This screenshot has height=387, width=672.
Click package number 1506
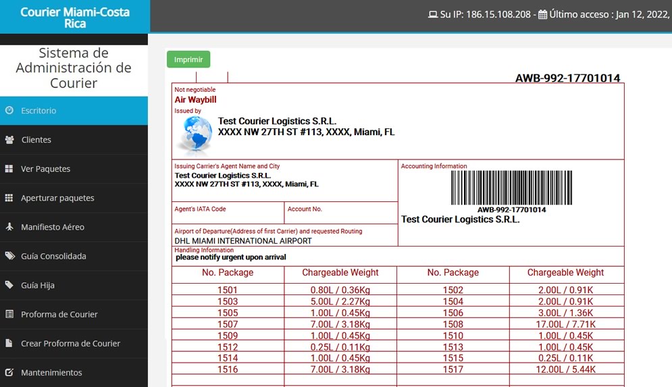(x=453, y=313)
